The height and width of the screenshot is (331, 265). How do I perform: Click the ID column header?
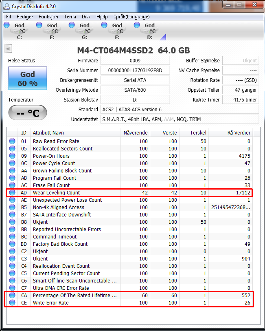coord(24,132)
